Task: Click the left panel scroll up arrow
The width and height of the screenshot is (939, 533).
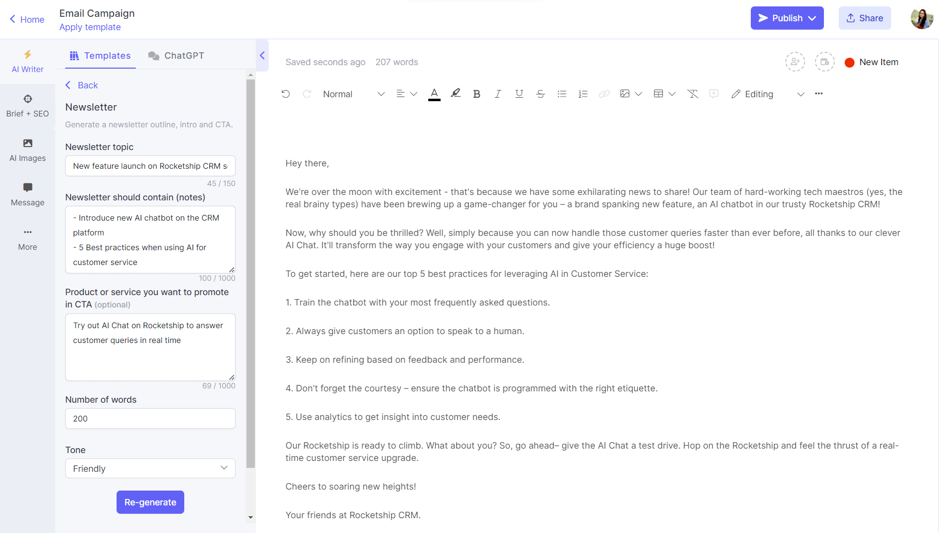Action: pos(250,75)
